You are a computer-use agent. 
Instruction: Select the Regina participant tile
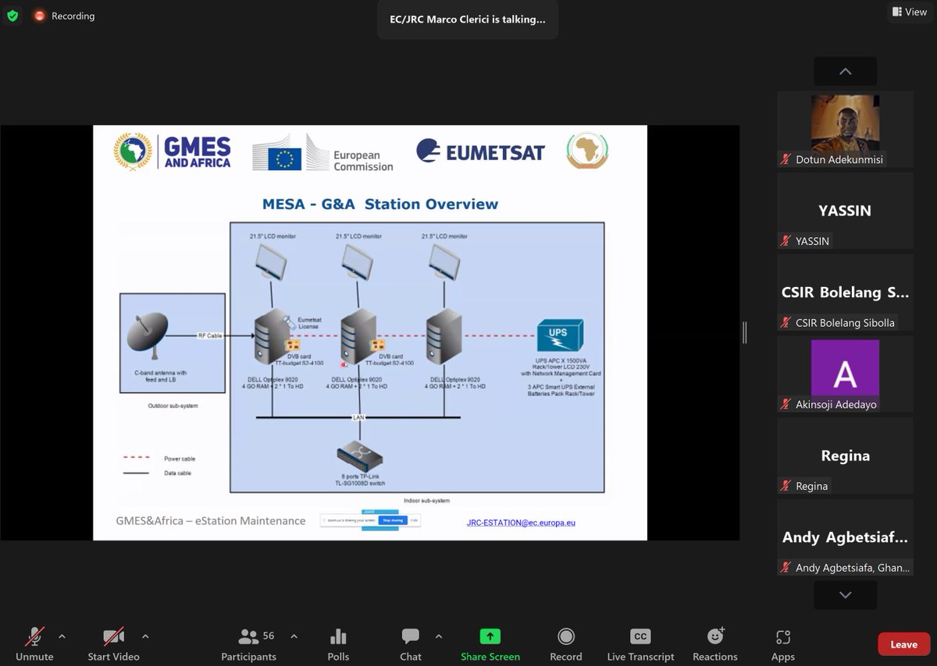[845, 455]
